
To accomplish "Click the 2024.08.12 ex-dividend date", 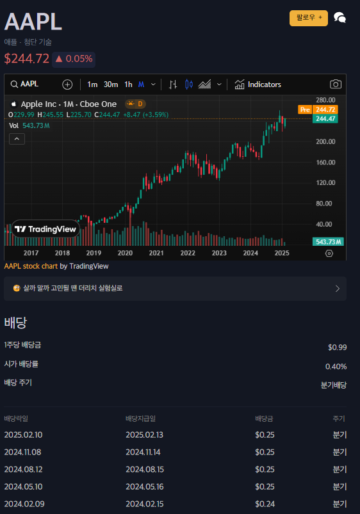I will pyautogui.click(x=23, y=469).
